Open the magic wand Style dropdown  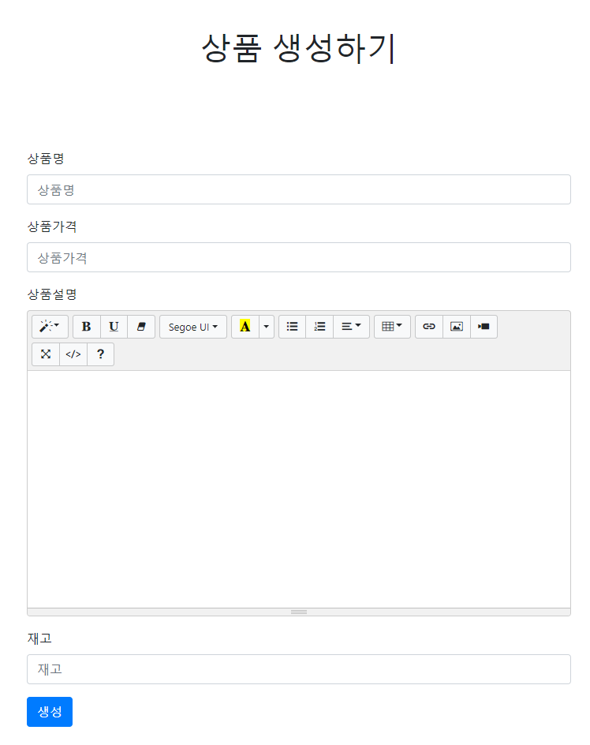point(50,327)
